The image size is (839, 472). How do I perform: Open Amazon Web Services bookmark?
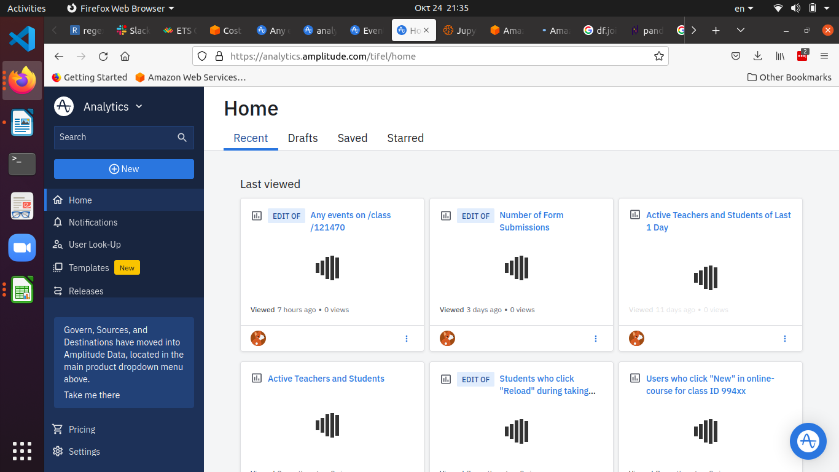click(190, 77)
